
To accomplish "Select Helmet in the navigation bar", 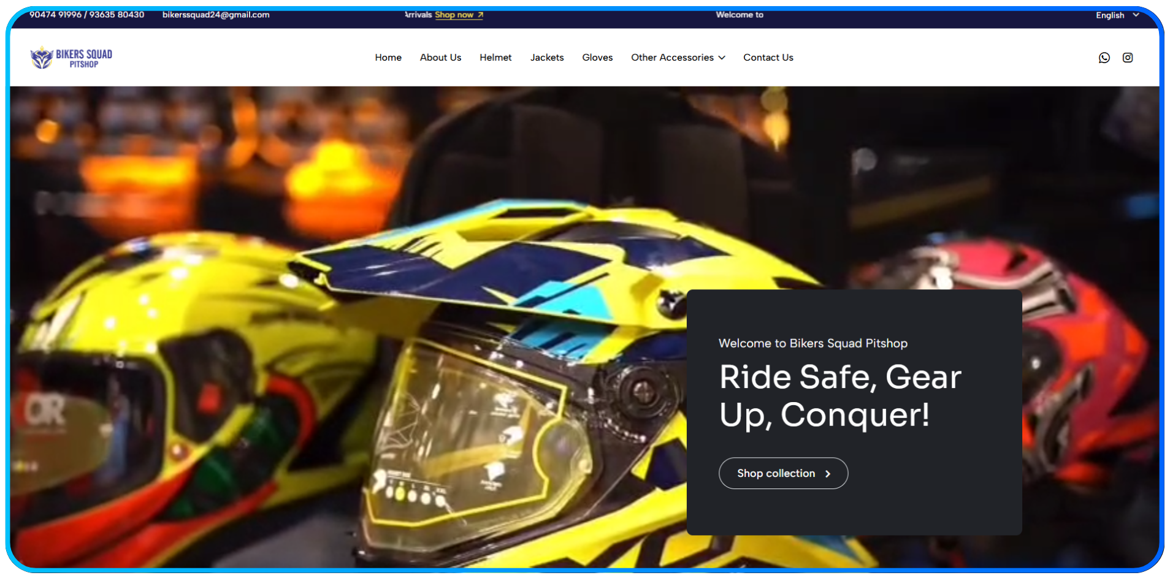I will (495, 58).
